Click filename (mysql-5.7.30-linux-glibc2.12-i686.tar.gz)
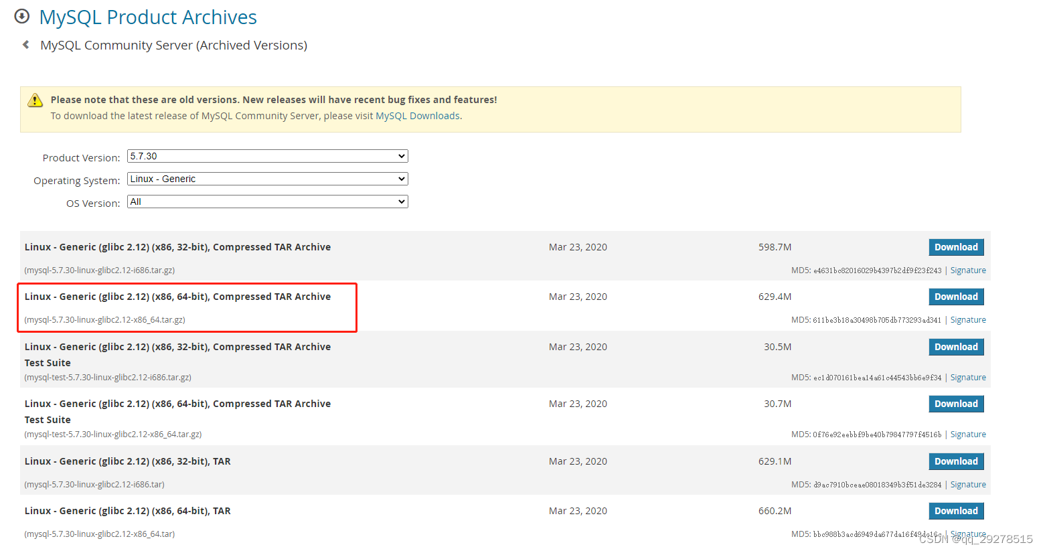This screenshot has height=551, width=1043. click(x=100, y=270)
